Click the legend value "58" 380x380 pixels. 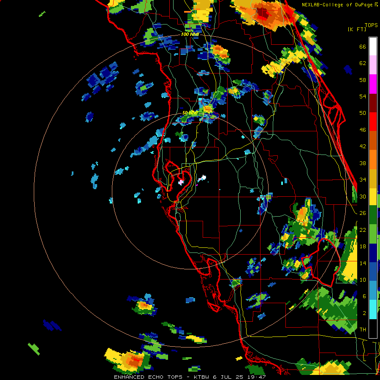click(363, 80)
